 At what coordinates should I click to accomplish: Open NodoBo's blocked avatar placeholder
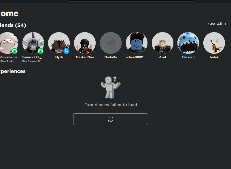[111, 43]
